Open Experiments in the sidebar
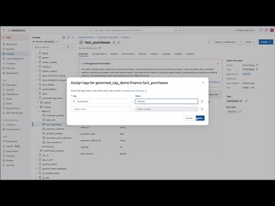This screenshot has width=275, height=206. (x=12, y=151)
